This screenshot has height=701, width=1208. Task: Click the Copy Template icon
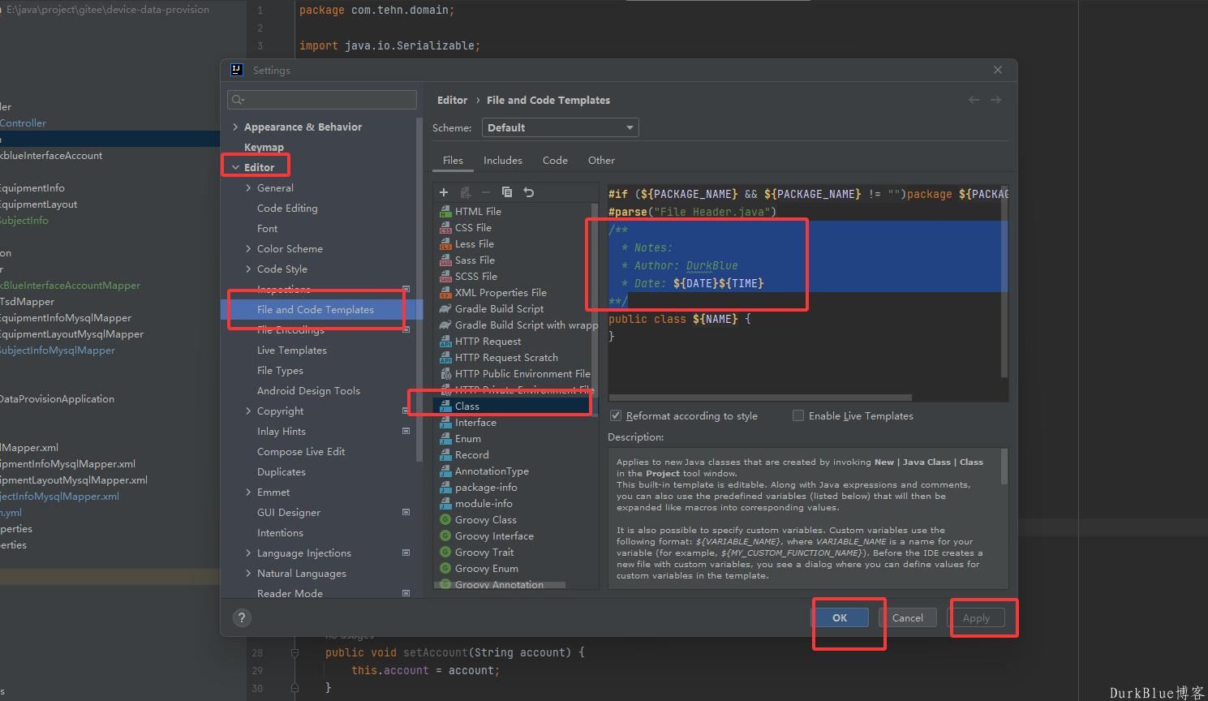tap(507, 192)
